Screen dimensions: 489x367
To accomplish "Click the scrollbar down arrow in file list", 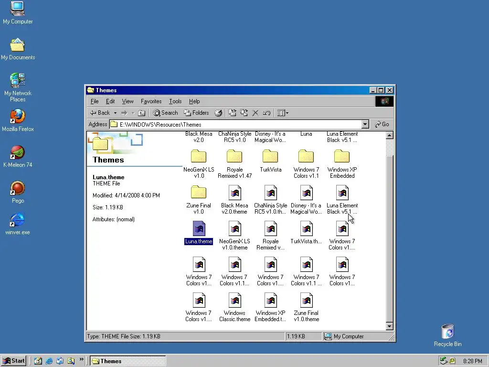I will 389,326.
